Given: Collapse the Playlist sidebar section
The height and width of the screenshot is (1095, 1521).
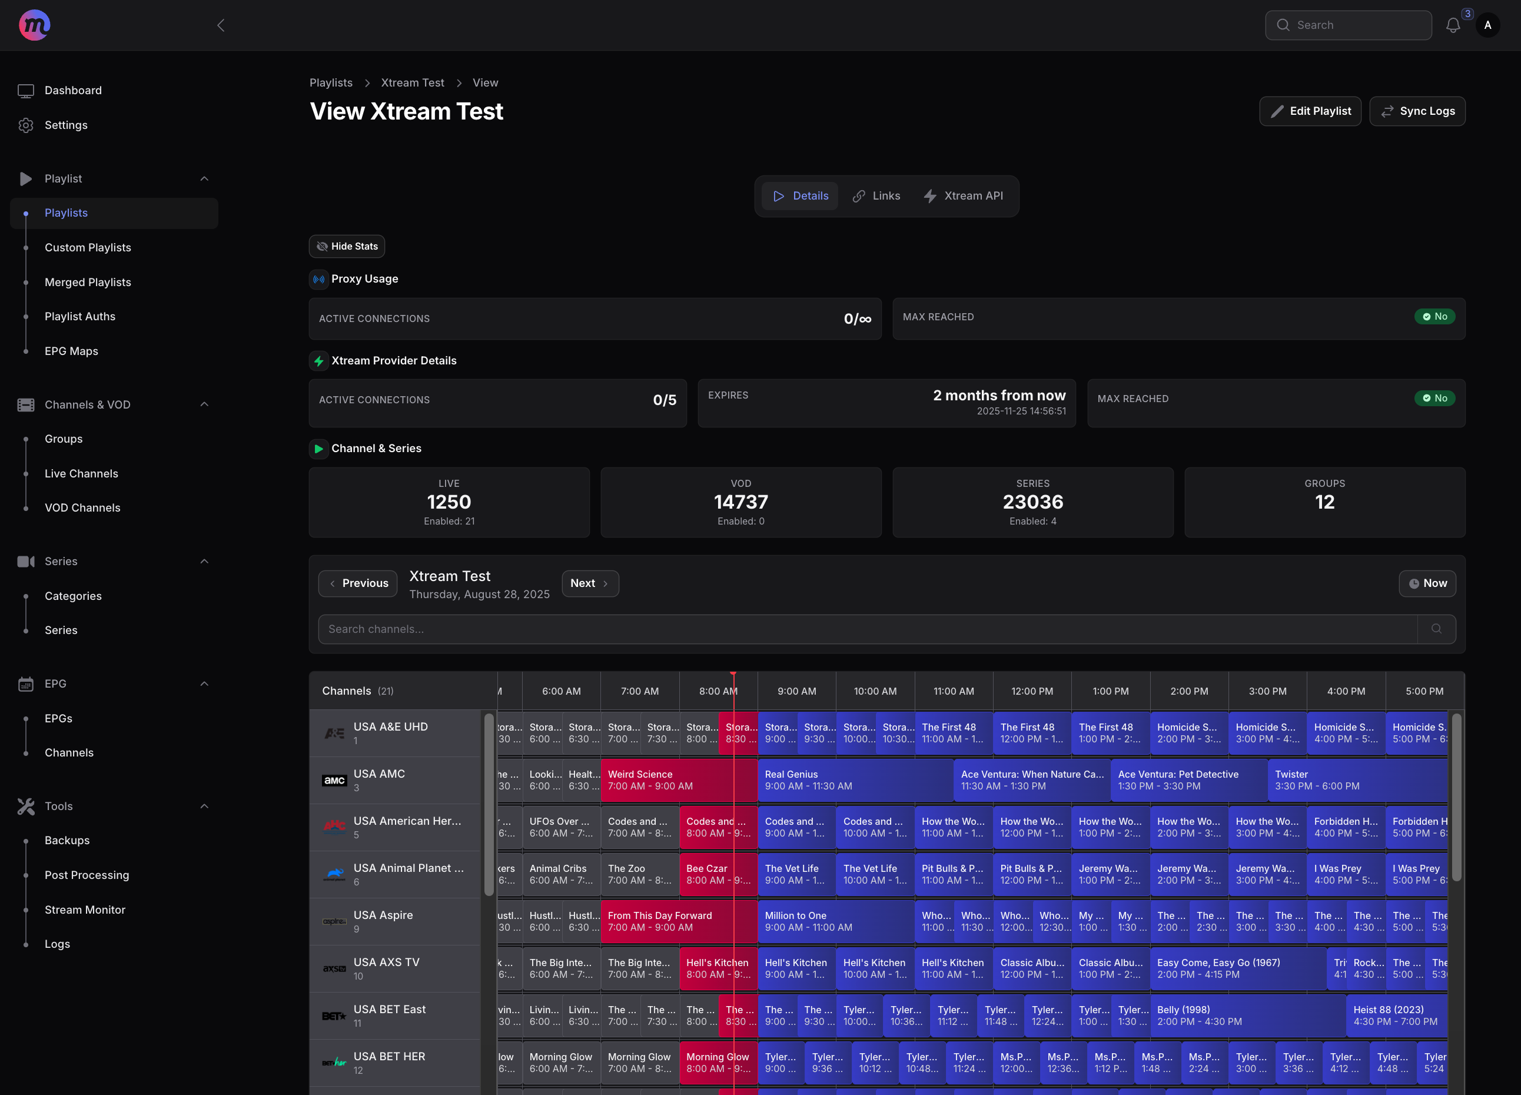Looking at the screenshot, I should tap(204, 178).
